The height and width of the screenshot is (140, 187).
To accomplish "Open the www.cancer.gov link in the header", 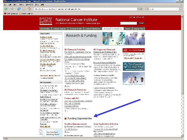I will pyautogui.click(x=93, y=23).
